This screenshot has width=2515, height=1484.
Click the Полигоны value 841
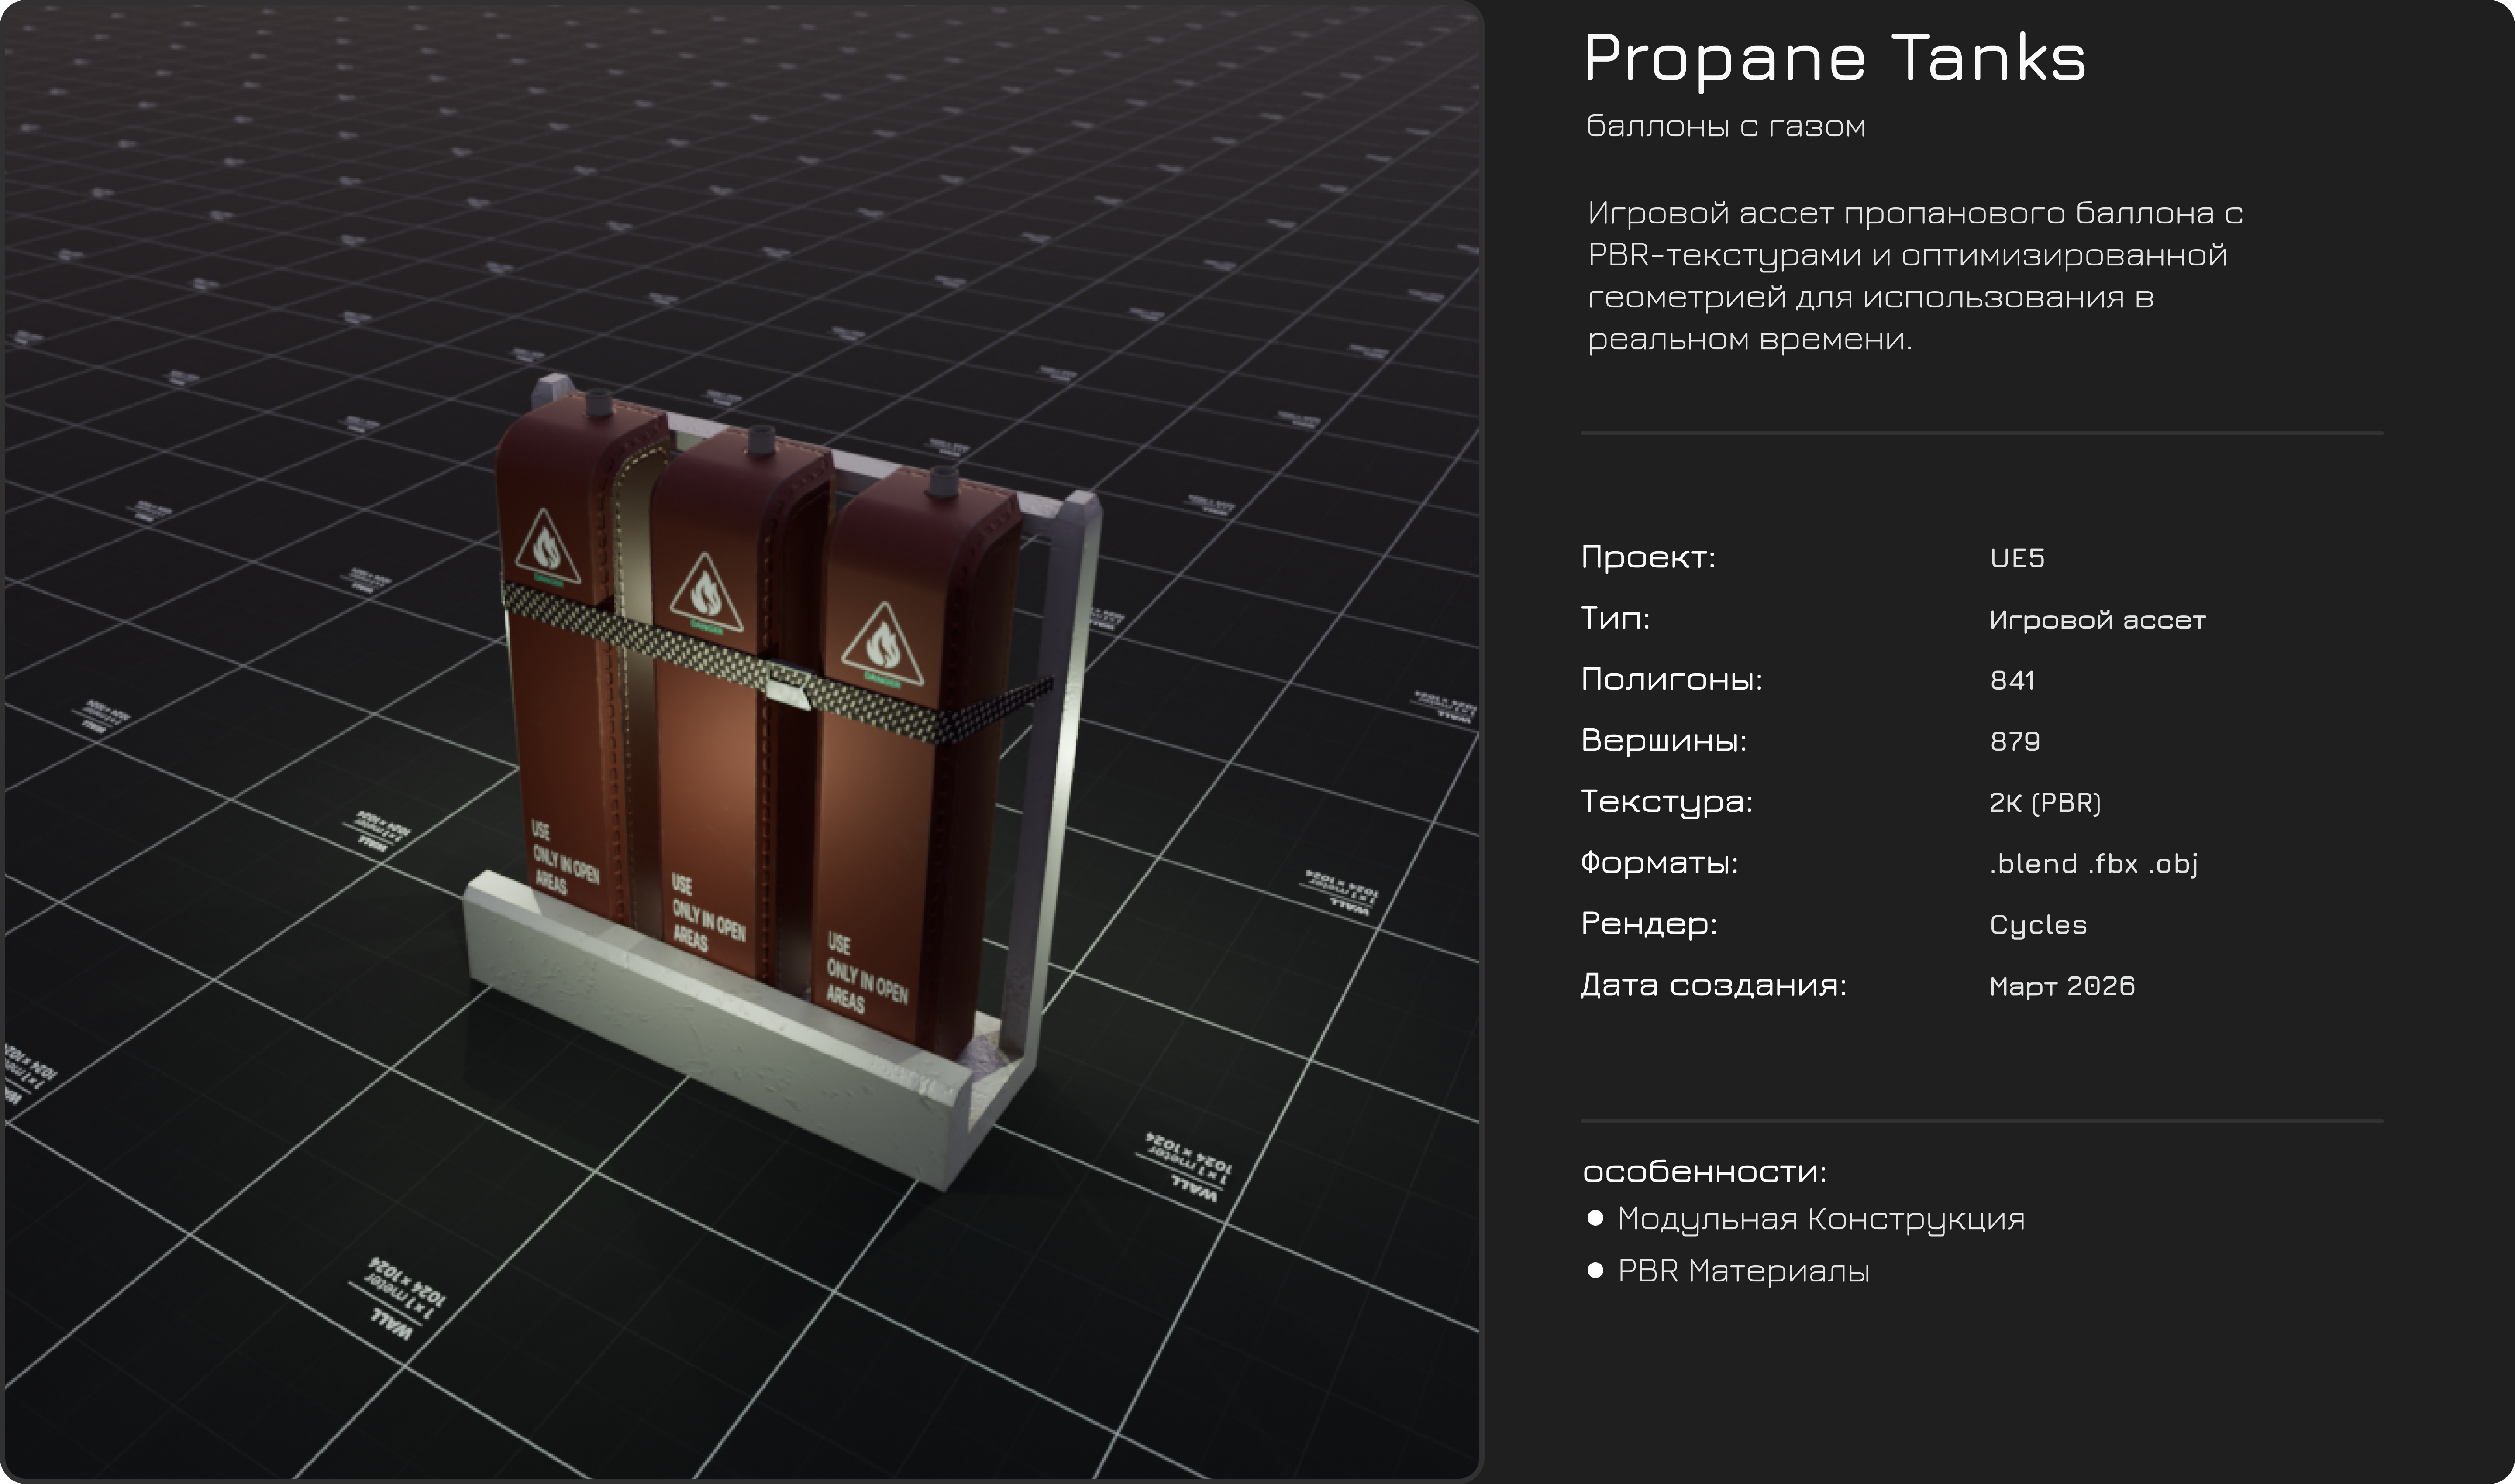[x=2012, y=681]
